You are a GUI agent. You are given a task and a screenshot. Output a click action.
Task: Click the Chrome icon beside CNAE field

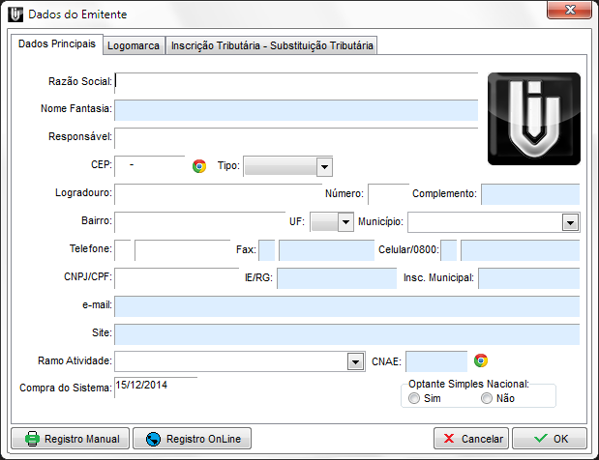pyautogui.click(x=481, y=360)
